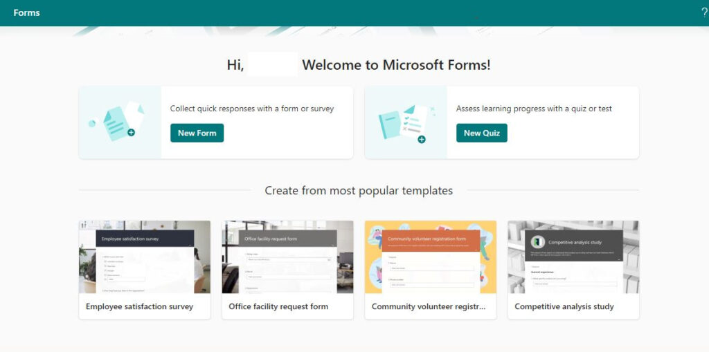Click 'Create from most popular templates' heading
The width and height of the screenshot is (709, 352).
[x=359, y=190]
